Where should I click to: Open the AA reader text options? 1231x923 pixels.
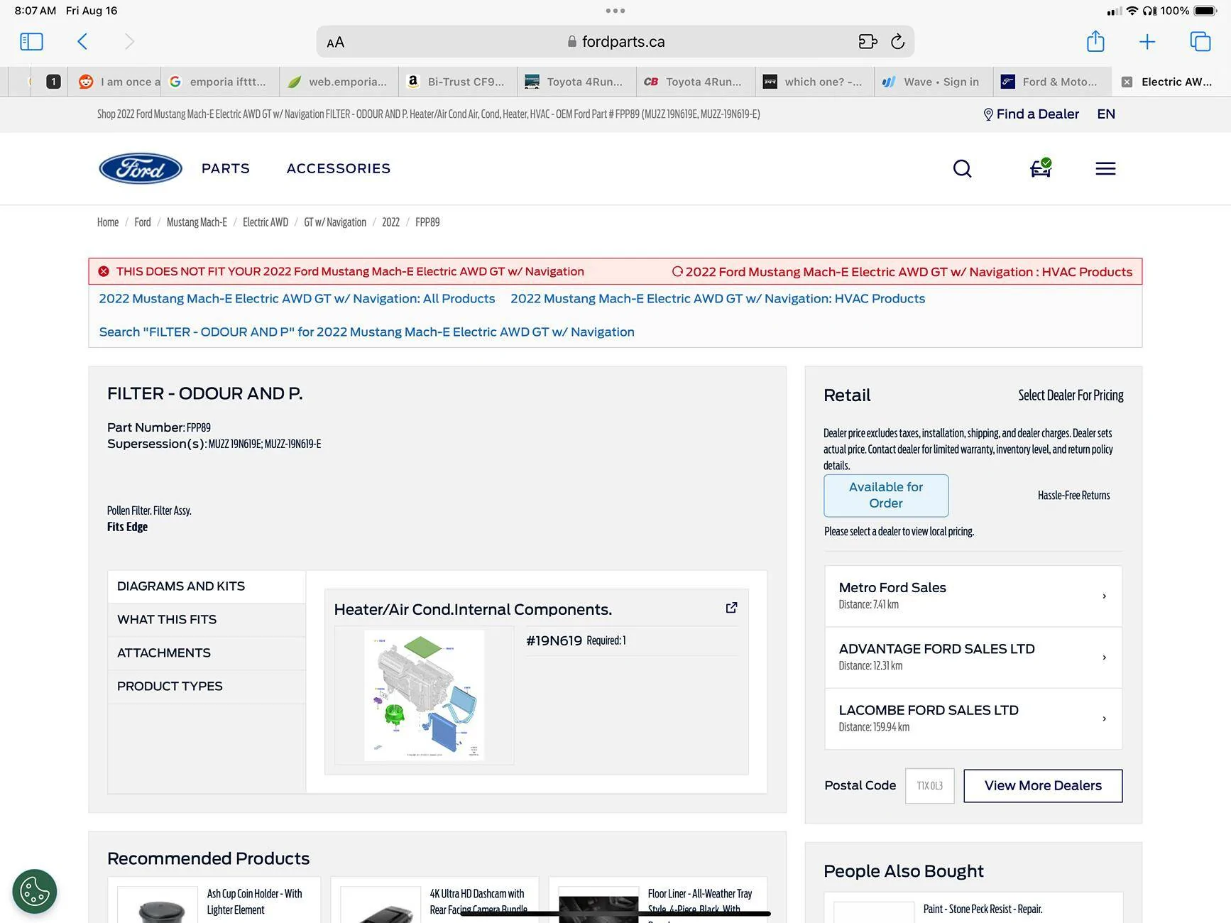[x=336, y=43]
